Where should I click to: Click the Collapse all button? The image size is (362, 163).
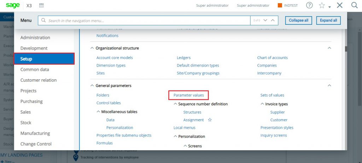(x=298, y=20)
